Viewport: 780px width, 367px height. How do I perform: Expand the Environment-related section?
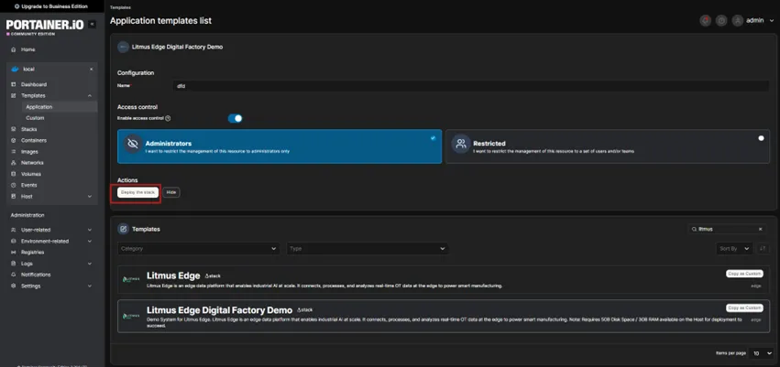[x=90, y=242]
